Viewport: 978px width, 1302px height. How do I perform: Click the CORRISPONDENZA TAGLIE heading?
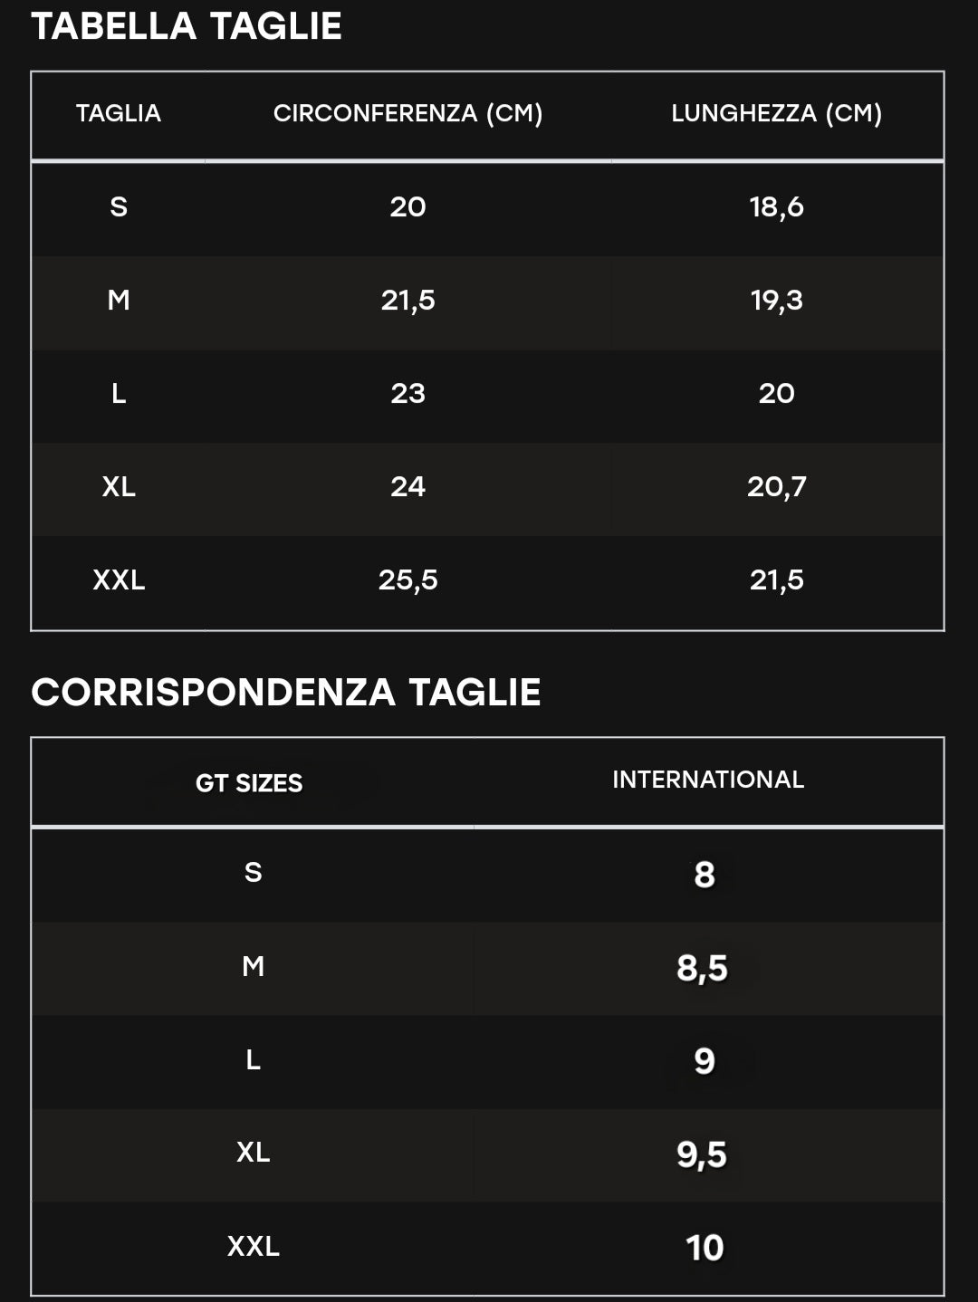point(285,693)
